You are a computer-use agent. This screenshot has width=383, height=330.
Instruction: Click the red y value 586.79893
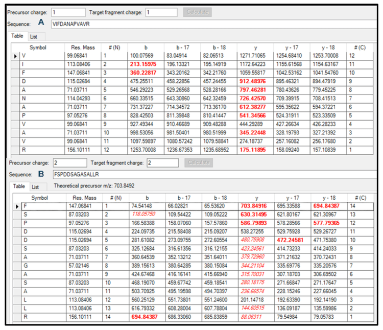click(254, 223)
